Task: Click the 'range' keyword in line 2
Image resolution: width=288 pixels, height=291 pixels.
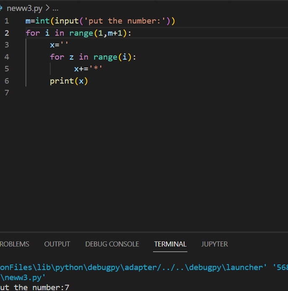Action: pos(81,33)
